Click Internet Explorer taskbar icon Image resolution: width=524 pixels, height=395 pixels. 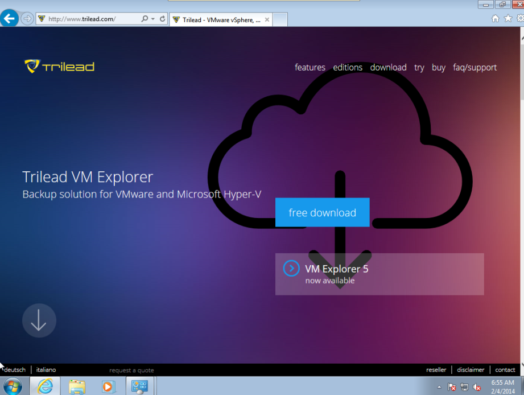click(45, 386)
